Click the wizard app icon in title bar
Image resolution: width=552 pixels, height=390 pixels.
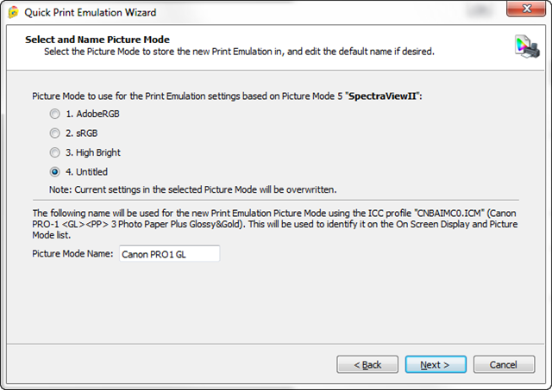click(x=13, y=11)
